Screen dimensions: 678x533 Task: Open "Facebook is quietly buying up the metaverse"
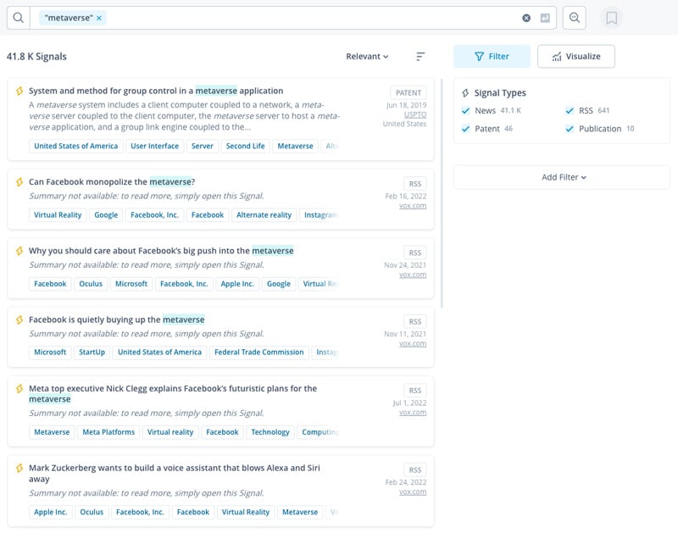[117, 320]
